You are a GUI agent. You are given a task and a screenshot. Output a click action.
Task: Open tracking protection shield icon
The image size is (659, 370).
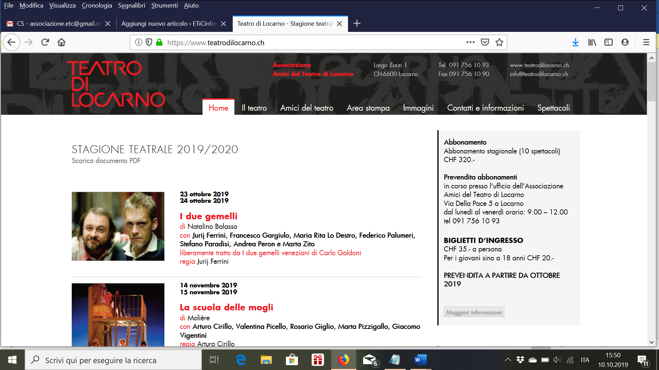click(149, 42)
